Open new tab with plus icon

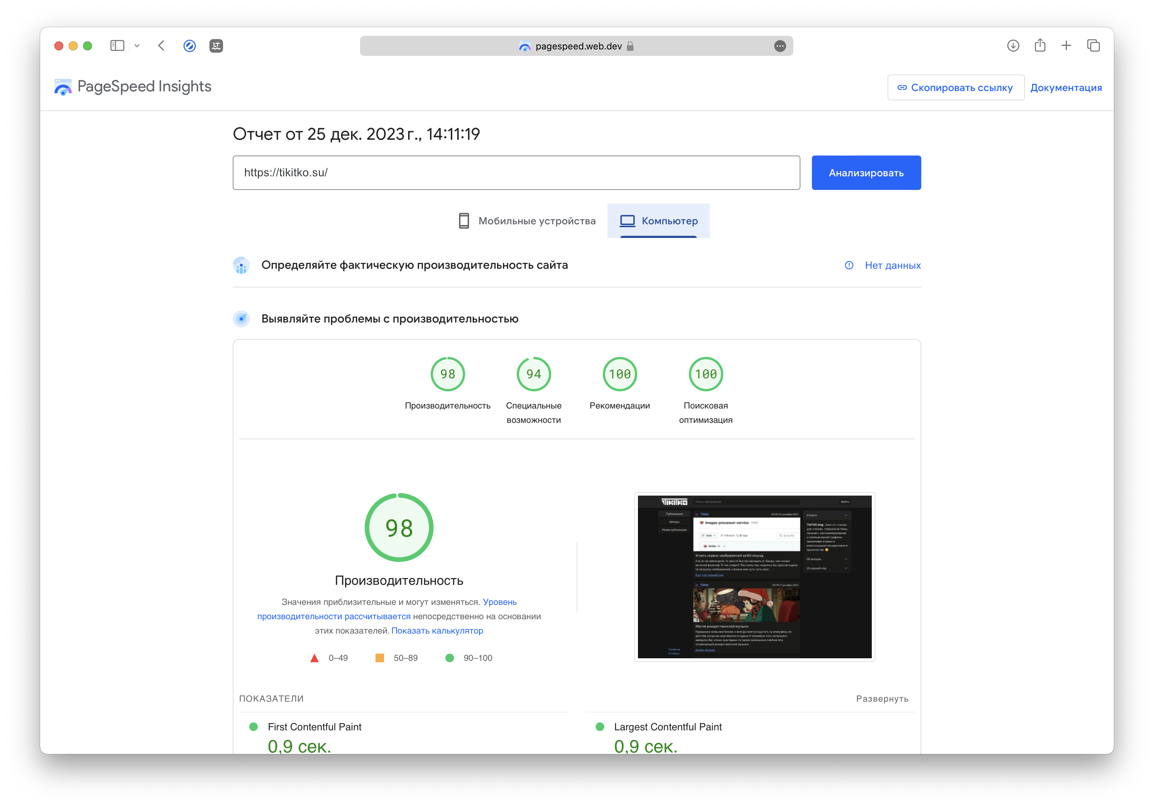click(x=1066, y=46)
